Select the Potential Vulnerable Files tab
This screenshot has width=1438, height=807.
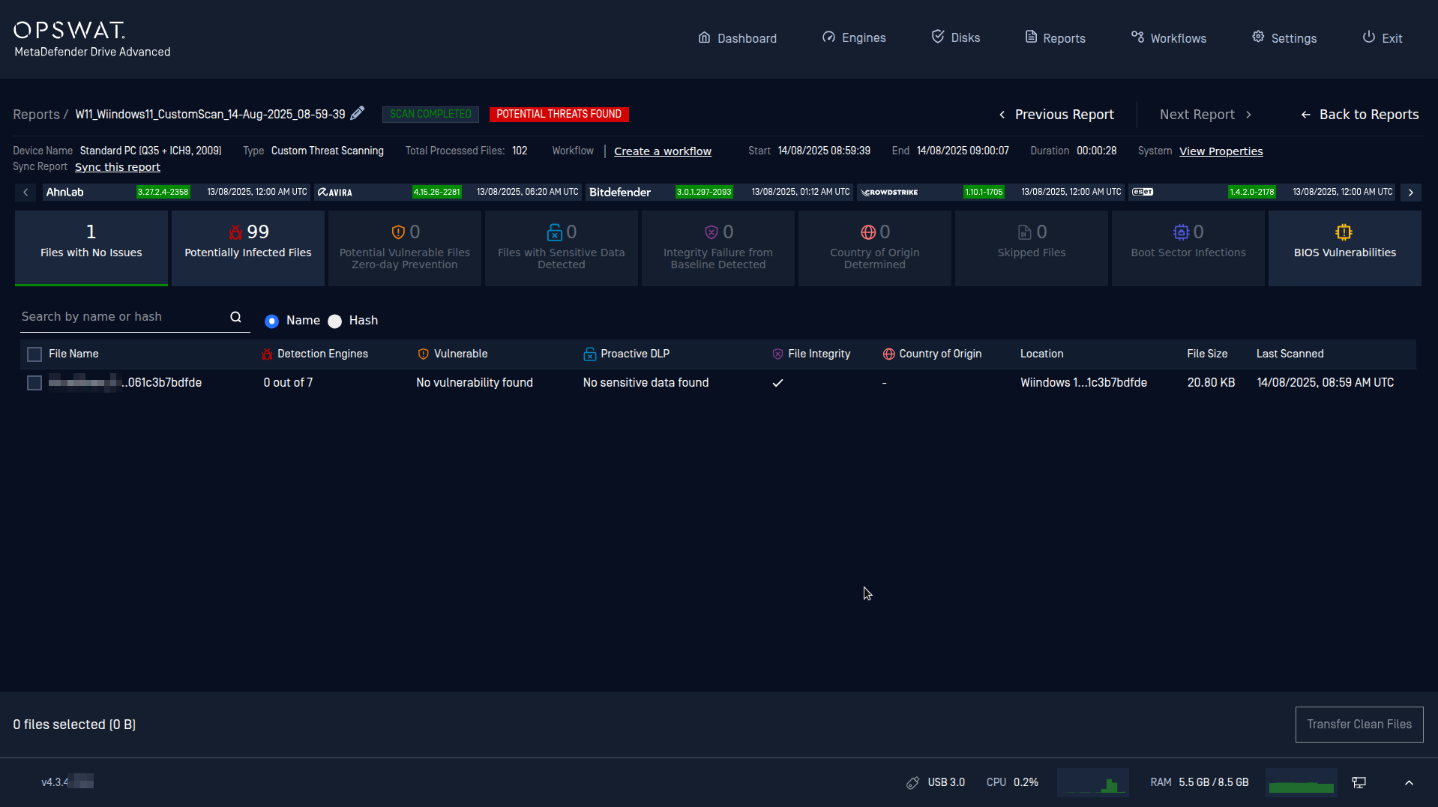405,248
